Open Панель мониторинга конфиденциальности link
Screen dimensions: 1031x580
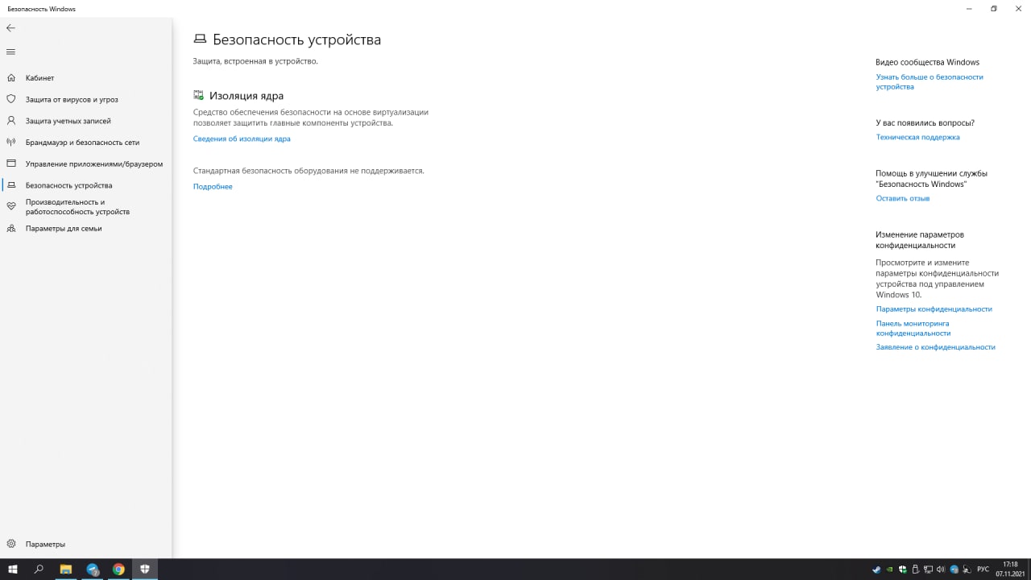(x=913, y=328)
